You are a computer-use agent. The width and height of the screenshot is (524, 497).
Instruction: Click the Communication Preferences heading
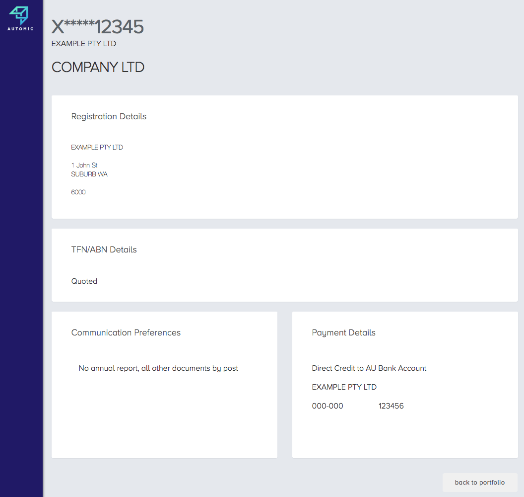point(126,332)
